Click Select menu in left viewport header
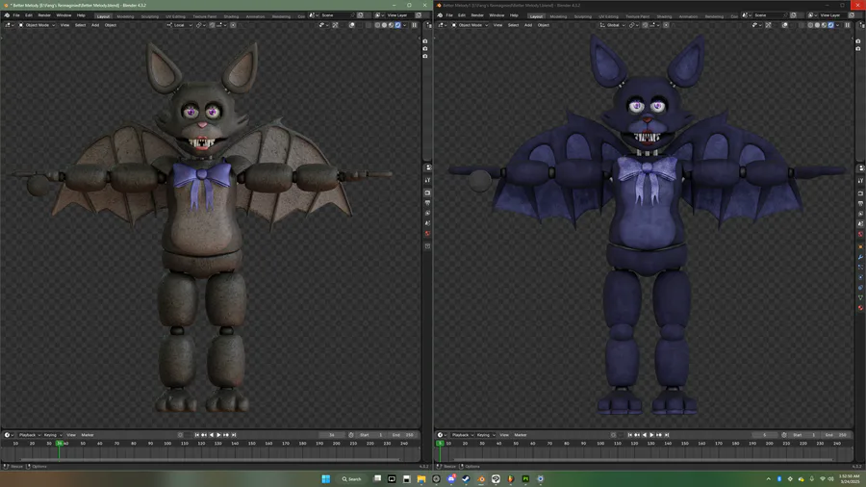 click(80, 25)
